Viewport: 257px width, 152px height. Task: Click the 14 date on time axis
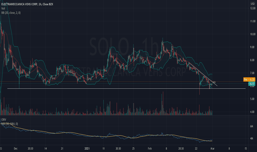point(45,149)
